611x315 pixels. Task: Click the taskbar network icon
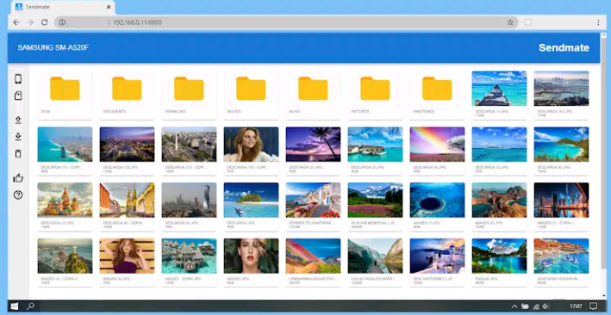pyautogui.click(x=536, y=306)
